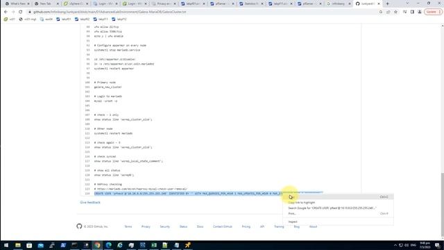Image resolution: width=444 pixels, height=250 pixels.
Task: Open the share page icon in address bar
Action: (388, 12)
